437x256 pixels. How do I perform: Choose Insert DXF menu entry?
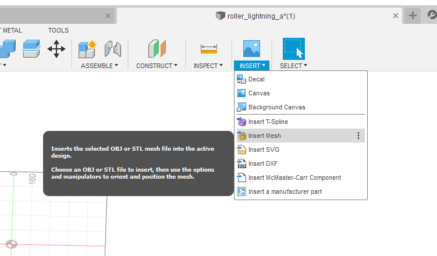(x=301, y=163)
